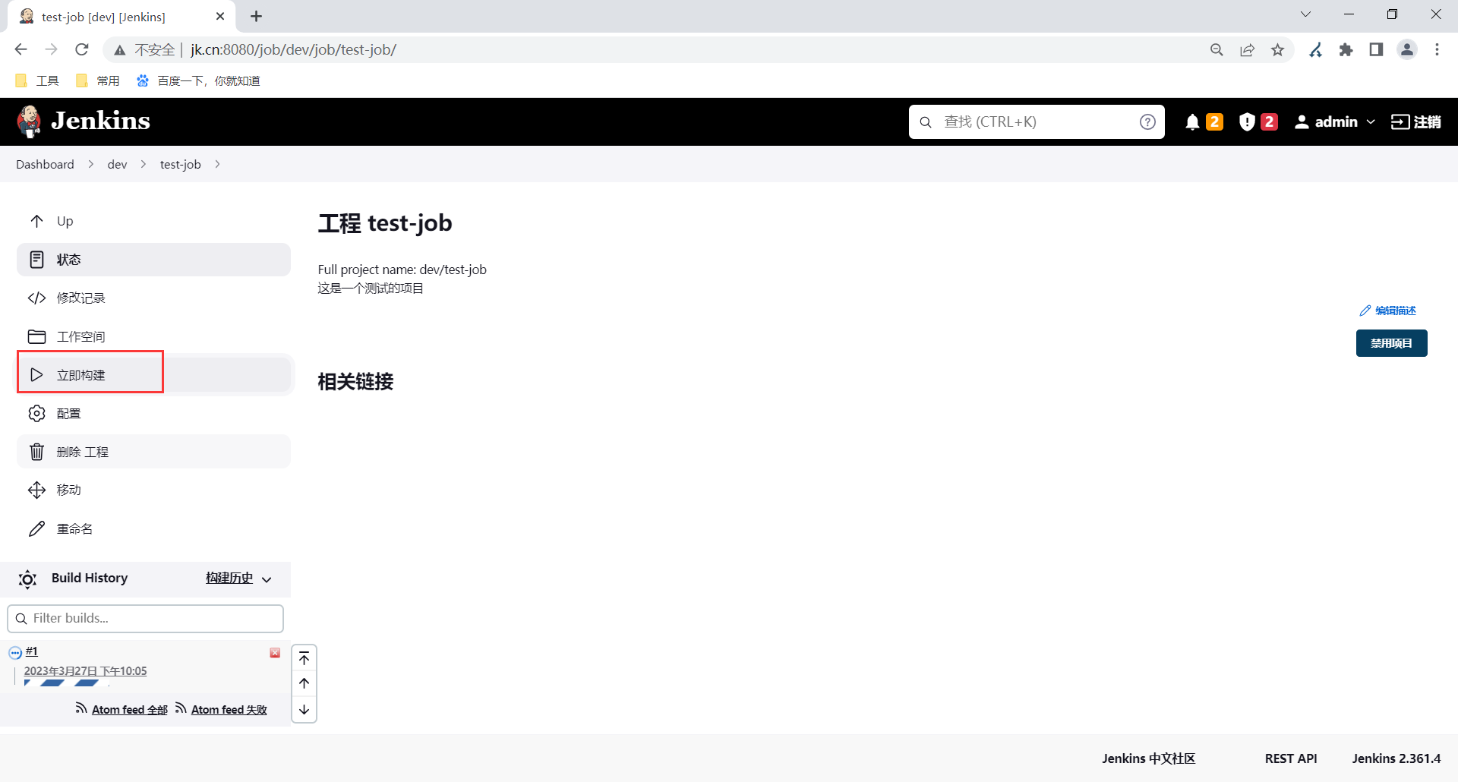Click the tab search chevron
Viewport: 1458px width, 782px height.
click(x=1305, y=14)
